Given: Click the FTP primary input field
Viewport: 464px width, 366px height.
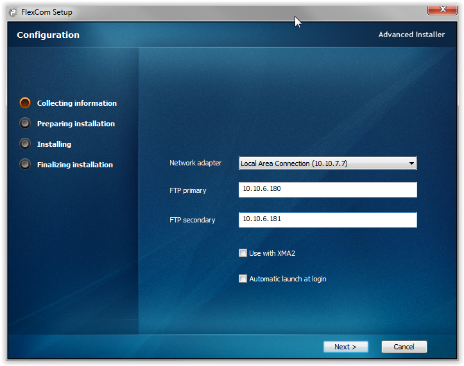Looking at the screenshot, I should coord(327,190).
